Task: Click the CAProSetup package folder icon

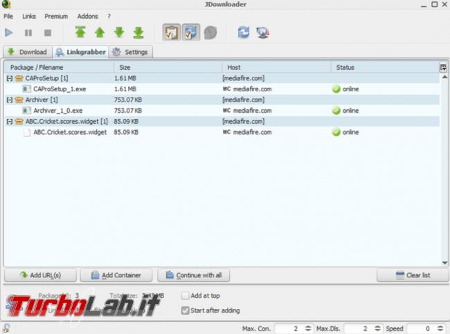Action: [19, 78]
